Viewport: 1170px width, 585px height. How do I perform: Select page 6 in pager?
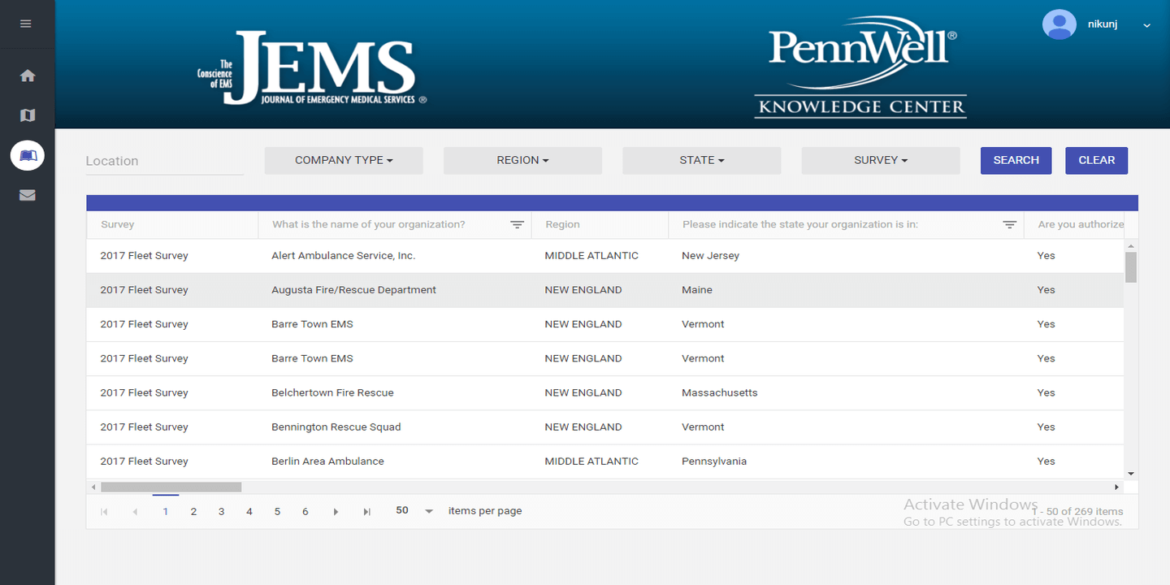[x=305, y=512]
